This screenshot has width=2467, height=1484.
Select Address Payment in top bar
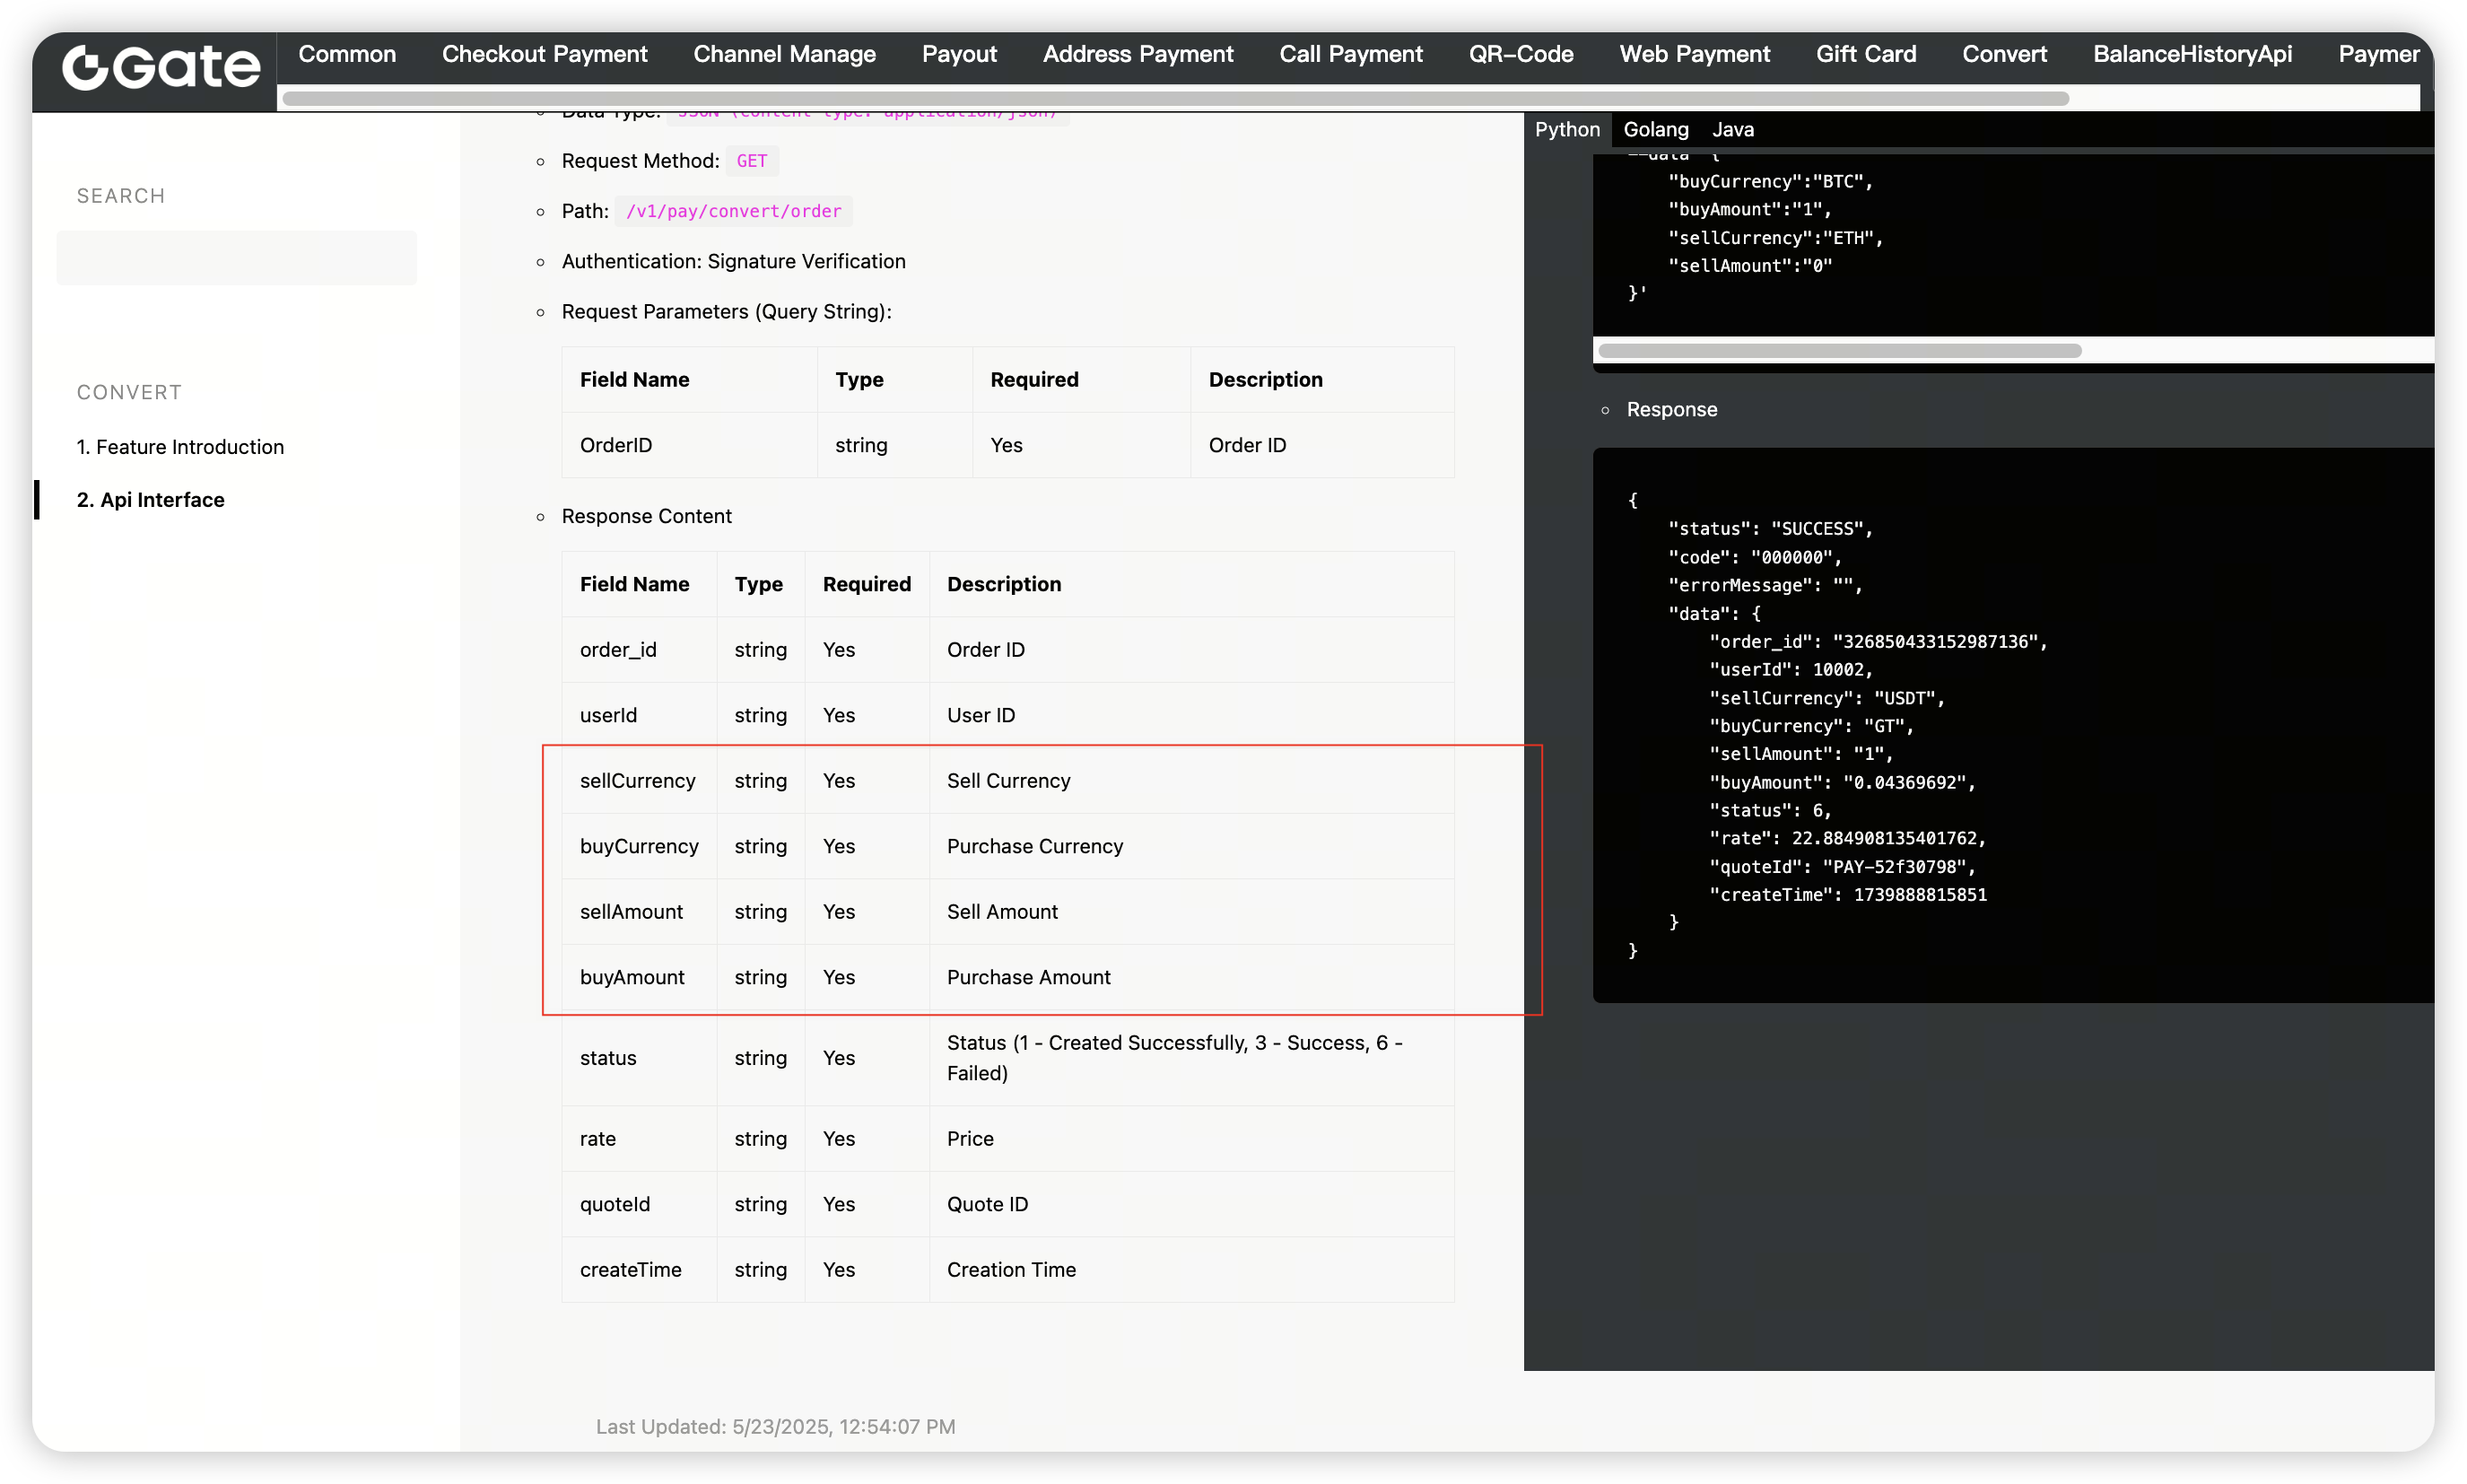click(1138, 54)
